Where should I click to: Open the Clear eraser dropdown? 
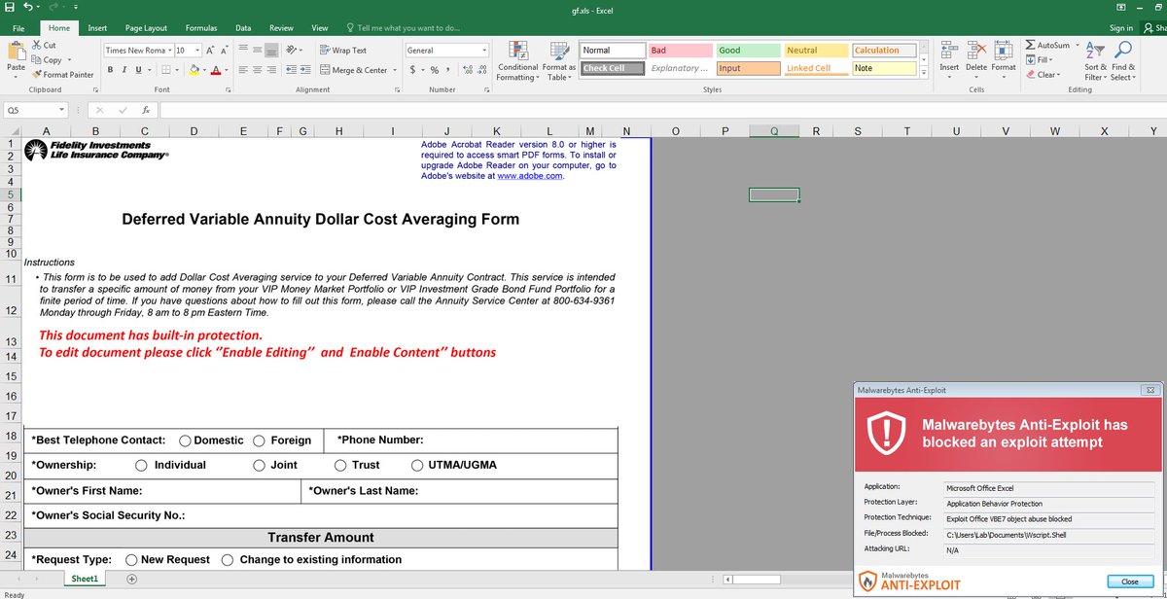click(x=1043, y=74)
